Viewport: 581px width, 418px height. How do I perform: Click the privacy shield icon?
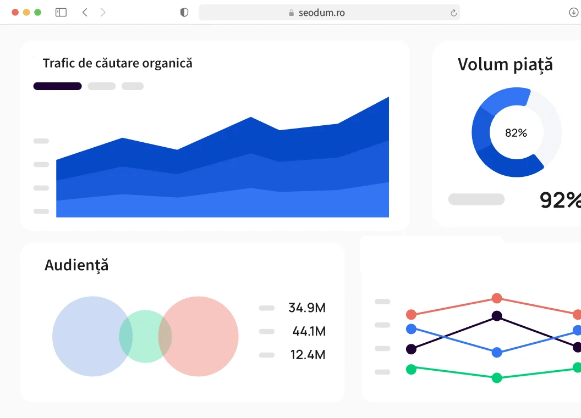point(184,12)
